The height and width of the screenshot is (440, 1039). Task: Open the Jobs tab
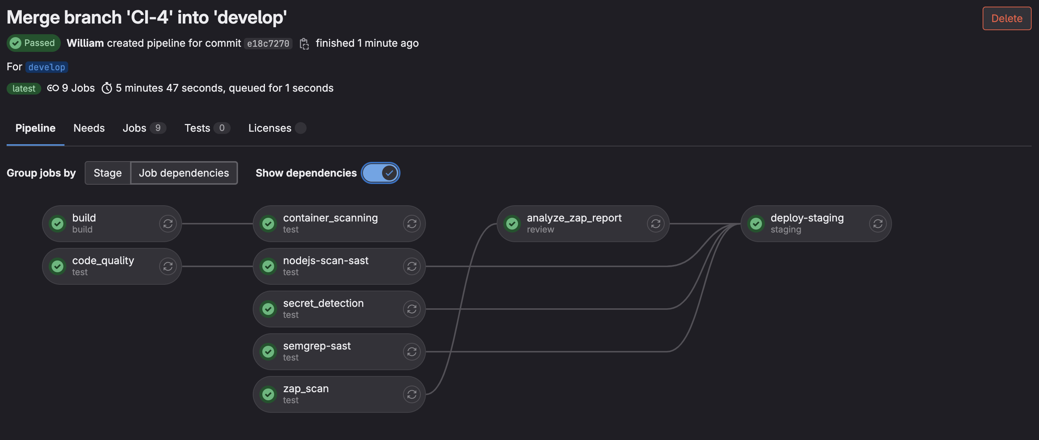(x=144, y=128)
